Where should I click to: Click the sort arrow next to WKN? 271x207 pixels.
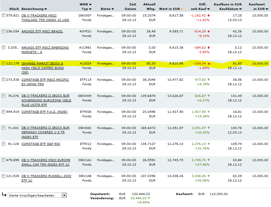pyautogui.click(x=91, y=5)
